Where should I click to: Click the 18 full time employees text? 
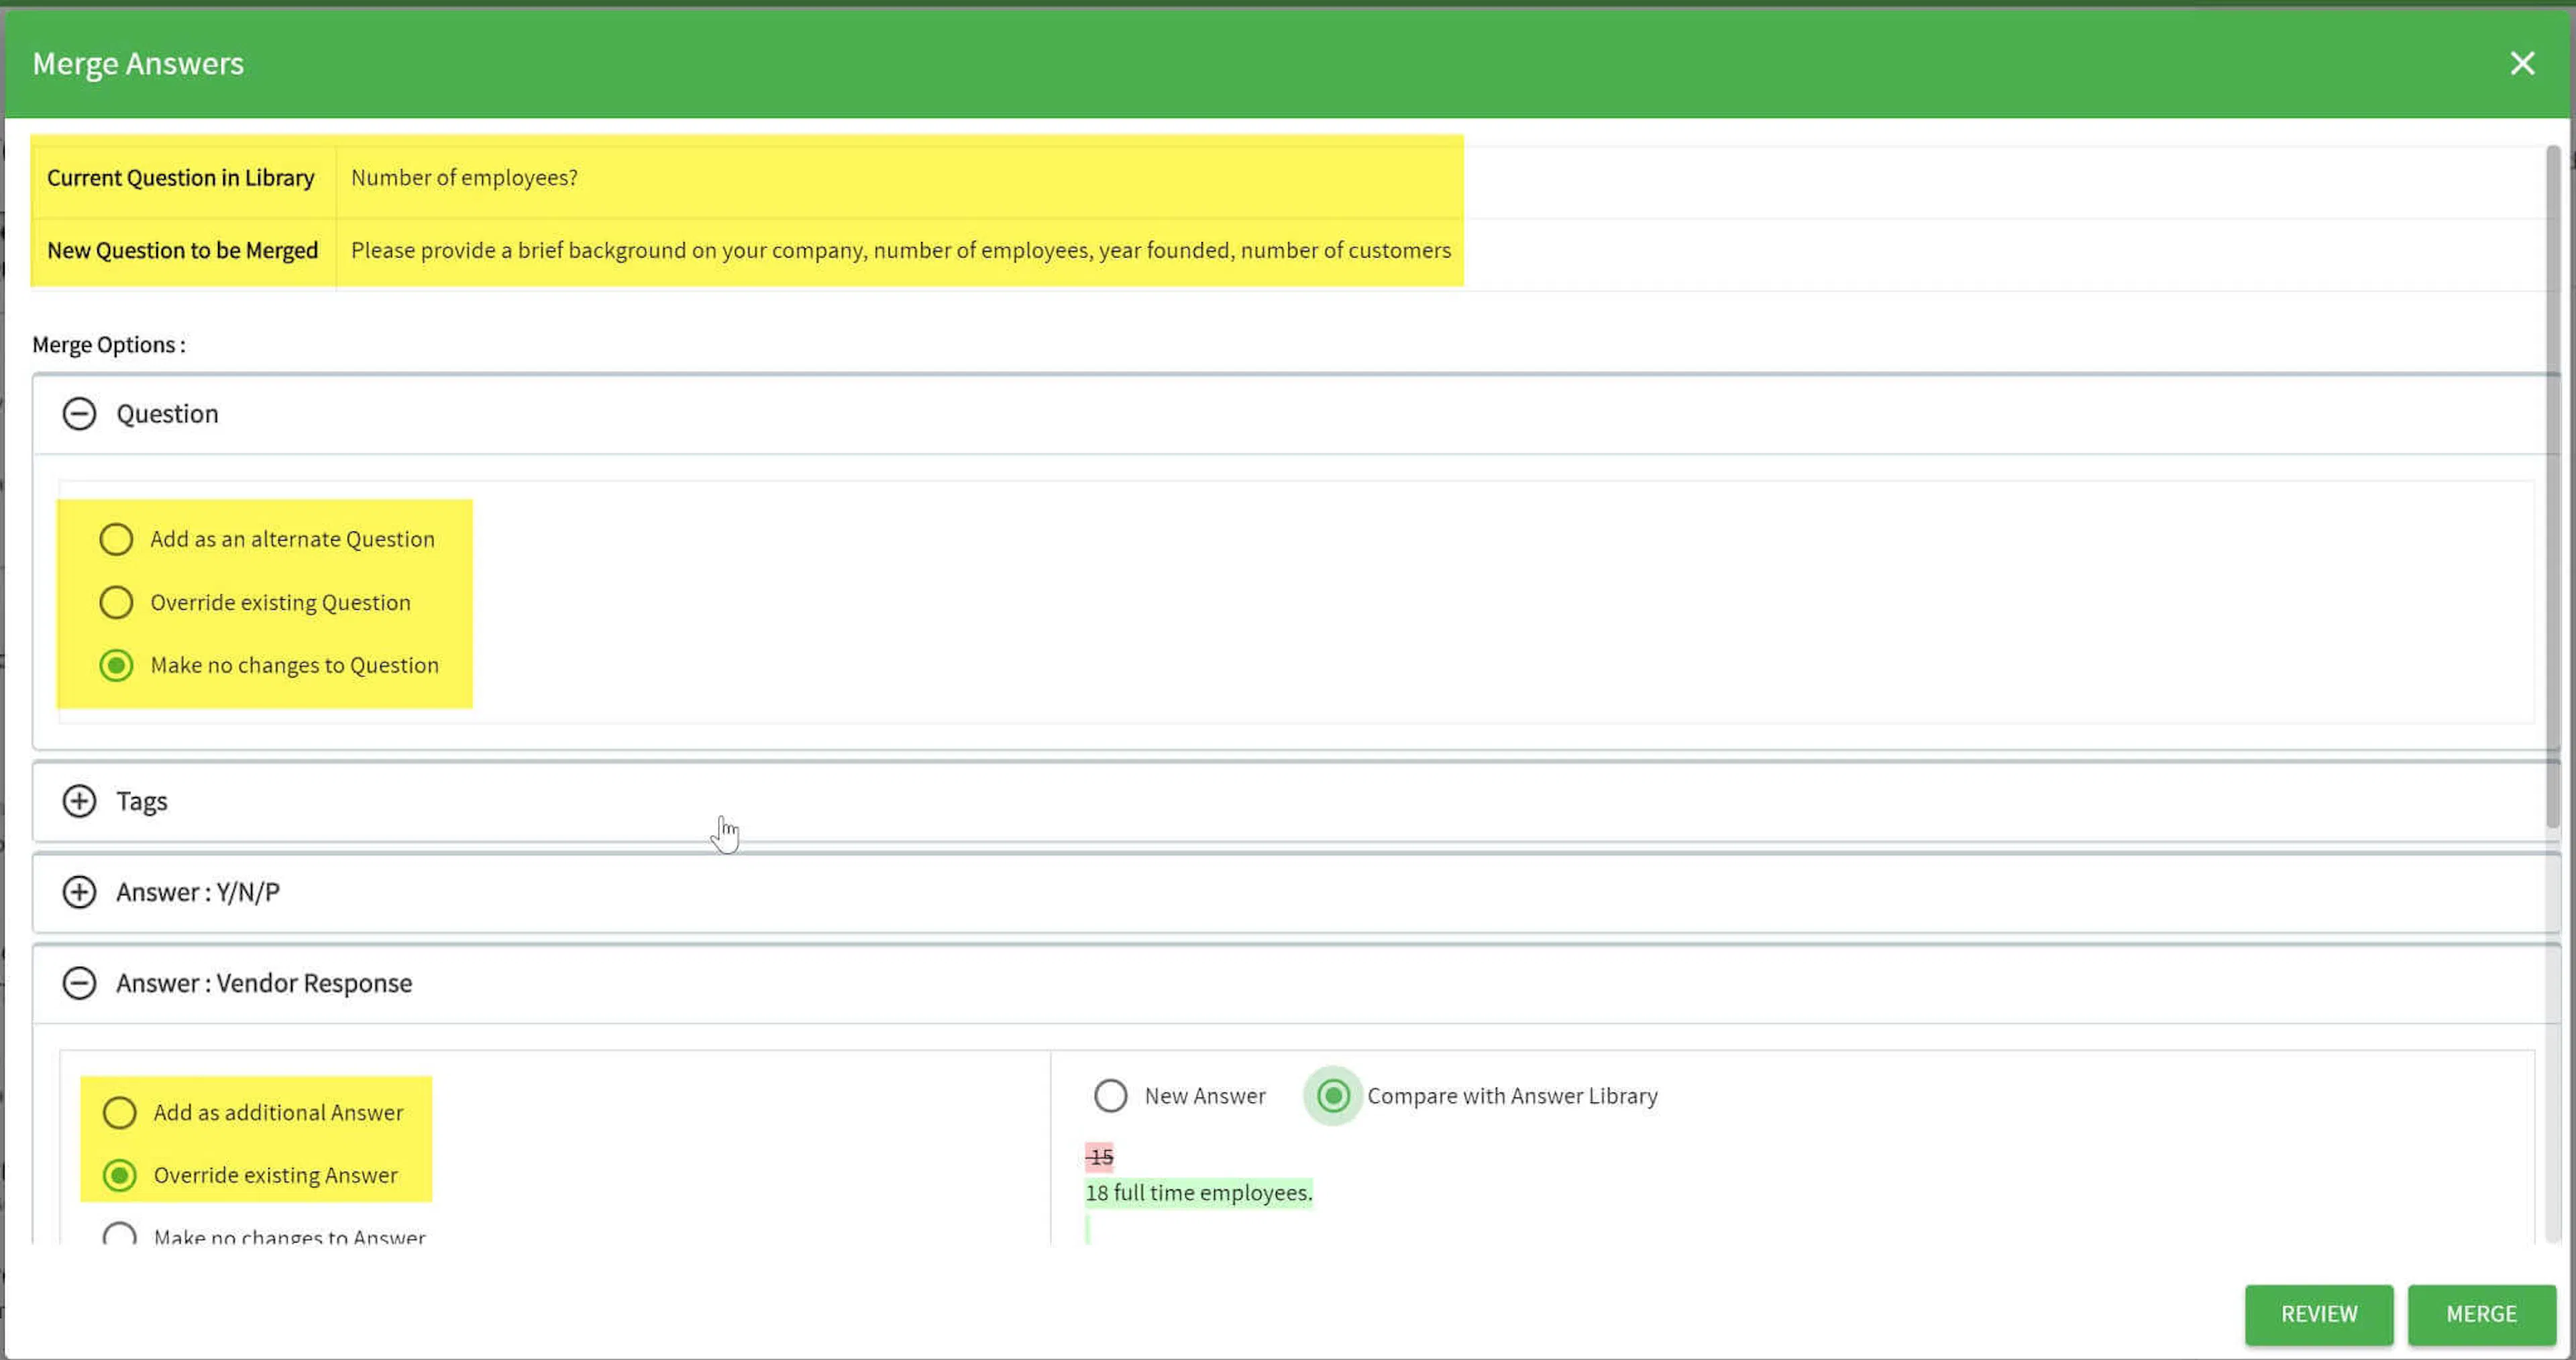click(1198, 1193)
